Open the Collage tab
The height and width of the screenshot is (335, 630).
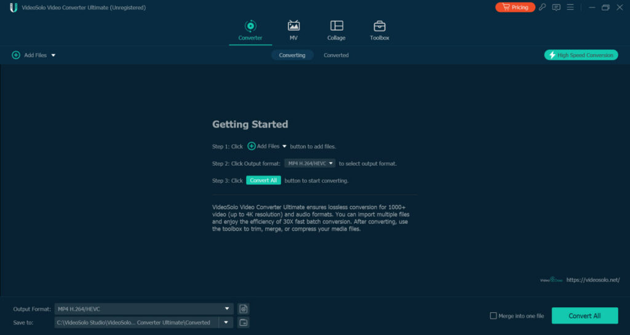[337, 31]
